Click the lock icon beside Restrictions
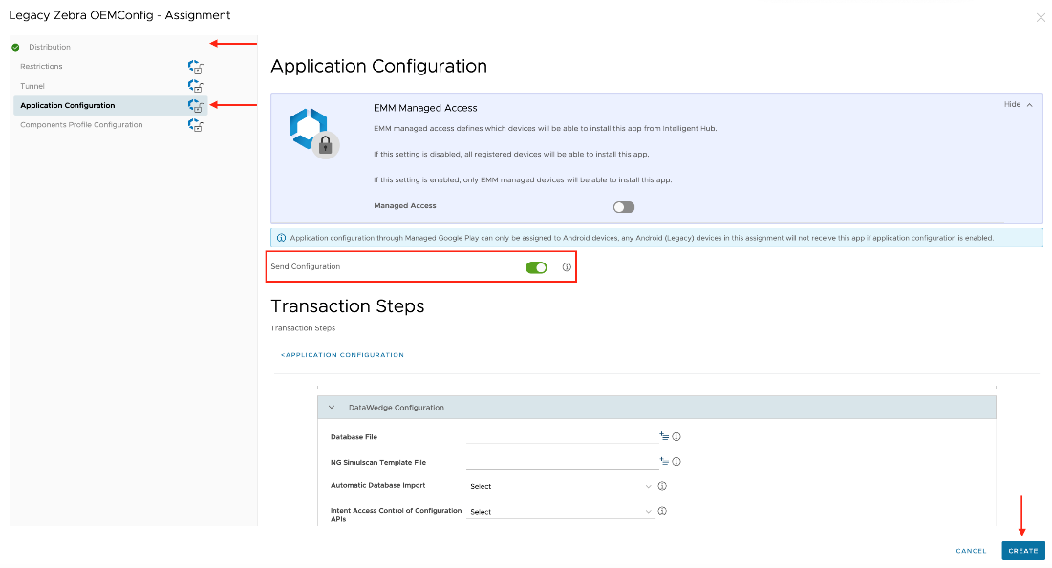The image size is (1052, 568). (x=196, y=67)
